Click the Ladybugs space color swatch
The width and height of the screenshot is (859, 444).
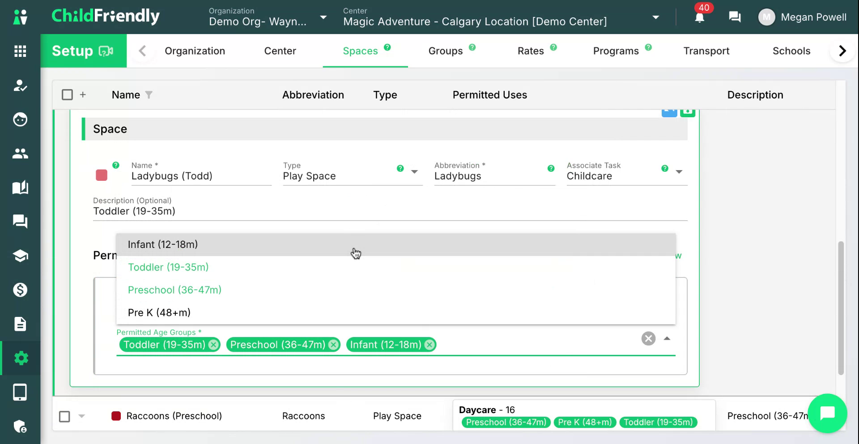(x=102, y=175)
